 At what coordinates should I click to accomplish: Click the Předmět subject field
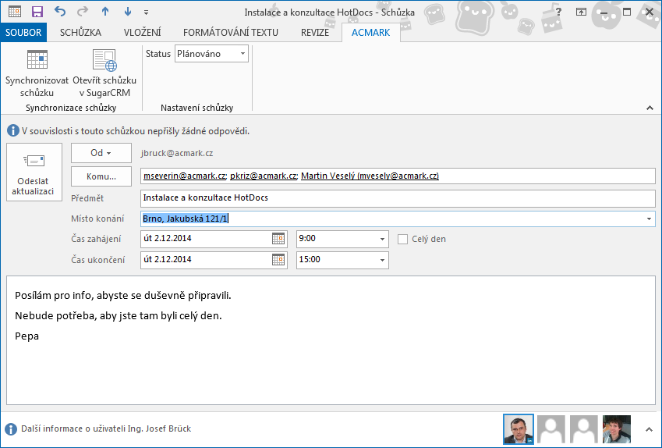(398, 197)
